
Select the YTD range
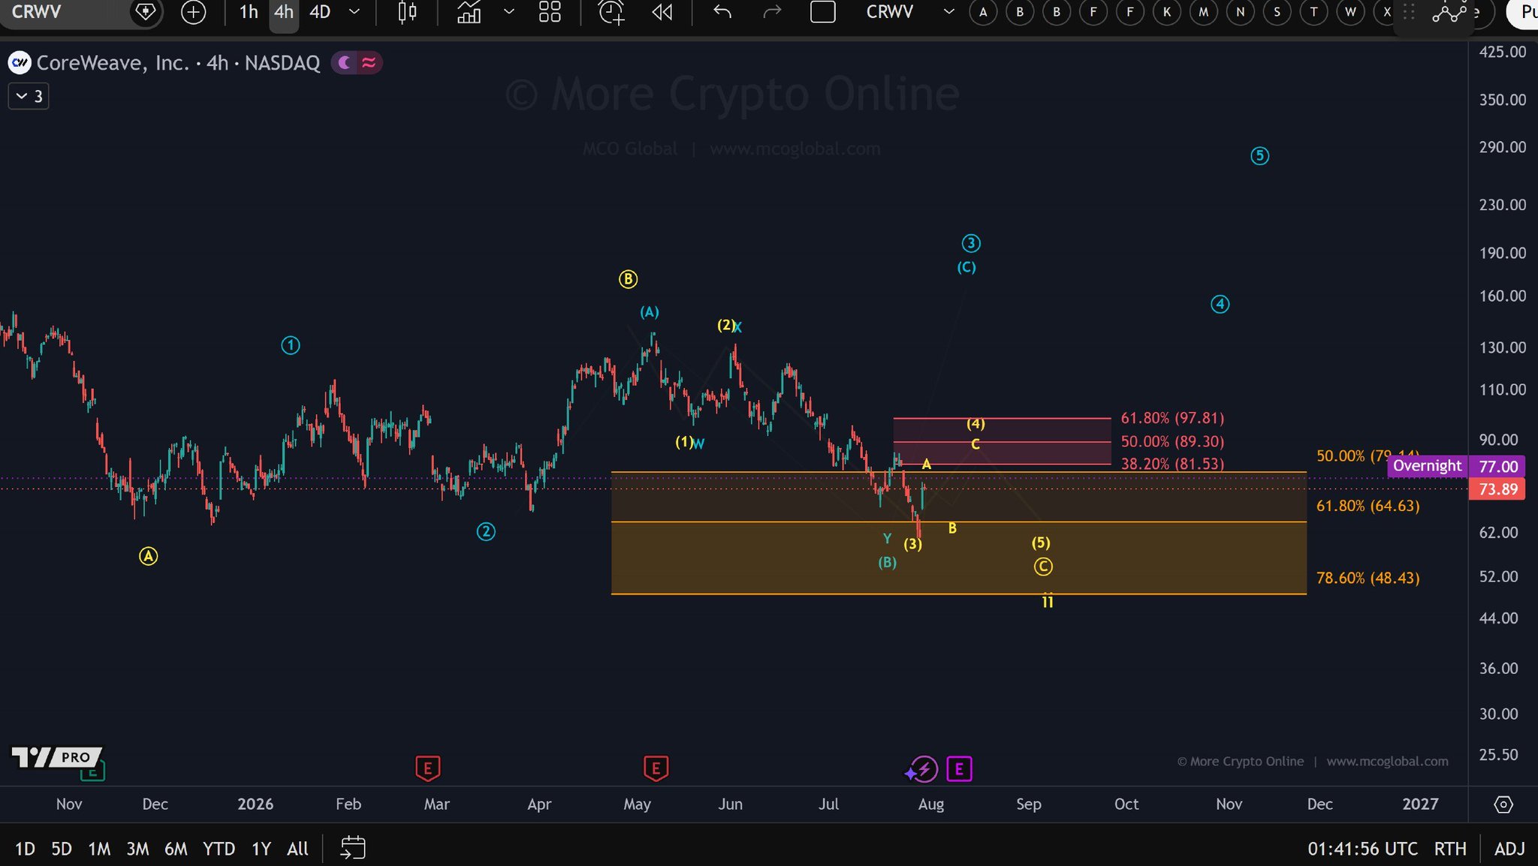click(x=219, y=849)
